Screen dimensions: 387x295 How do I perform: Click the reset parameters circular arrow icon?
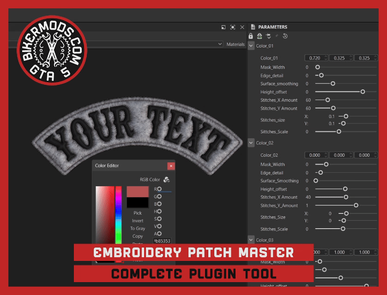tap(285, 36)
